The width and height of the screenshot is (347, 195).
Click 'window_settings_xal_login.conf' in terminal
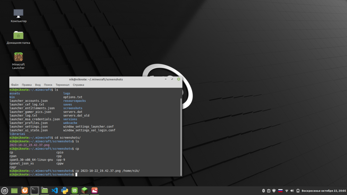coord(89,130)
